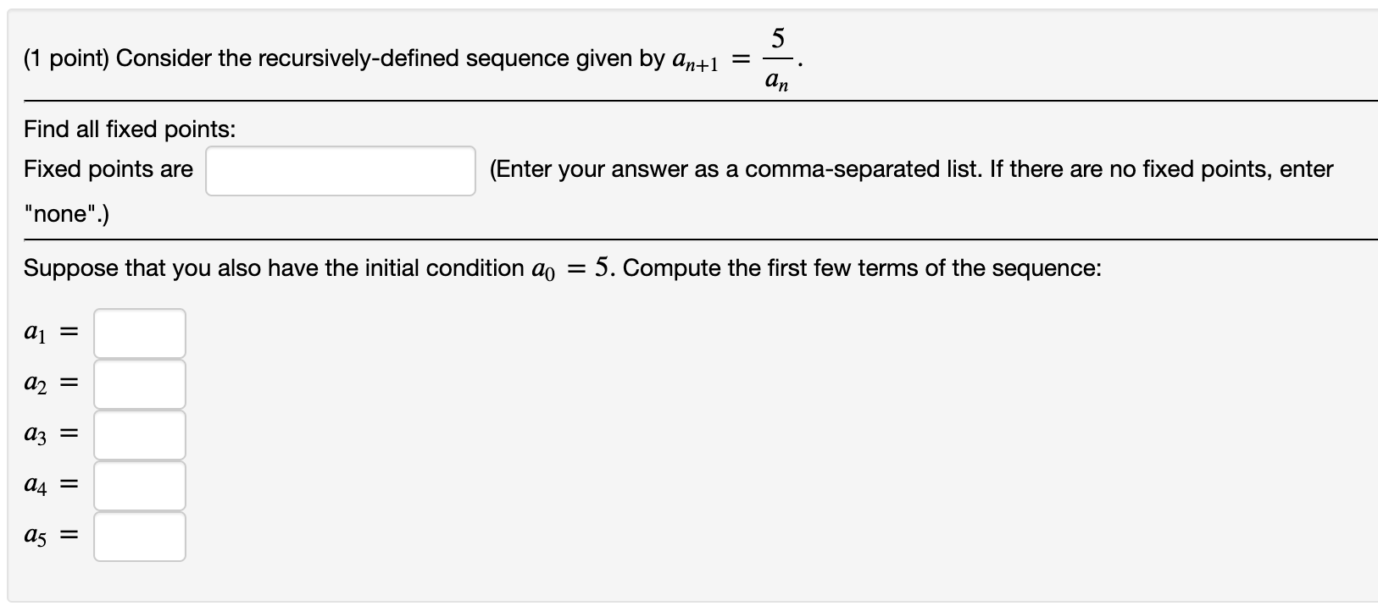Click the a3 answer box
Screen dimensions: 1378x606
coord(139,433)
